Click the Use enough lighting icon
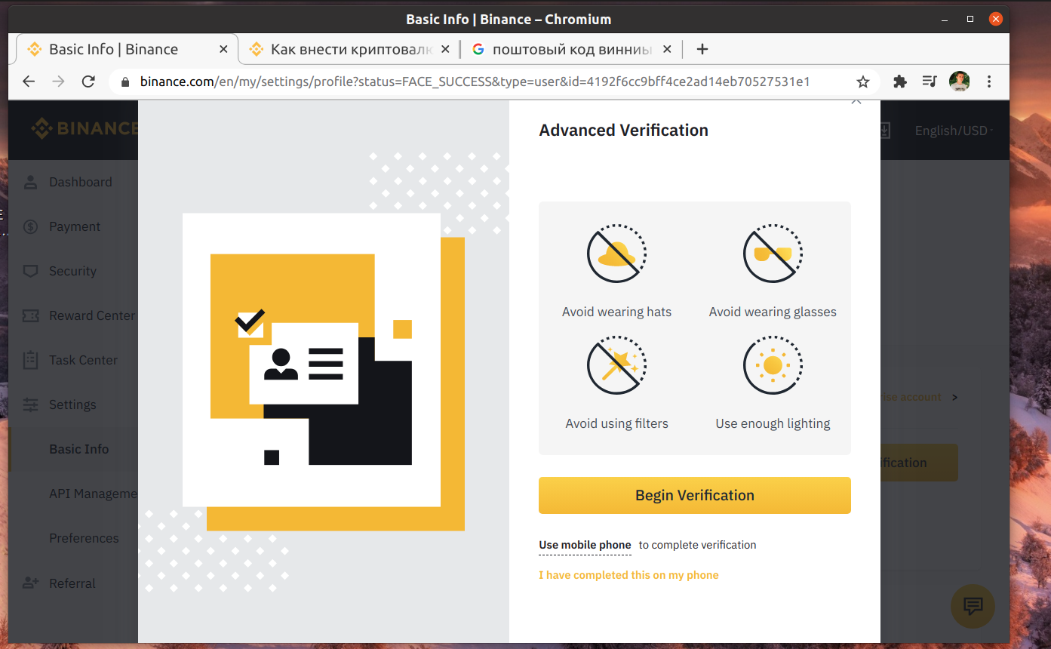Viewport: 1051px width, 649px height. click(773, 365)
